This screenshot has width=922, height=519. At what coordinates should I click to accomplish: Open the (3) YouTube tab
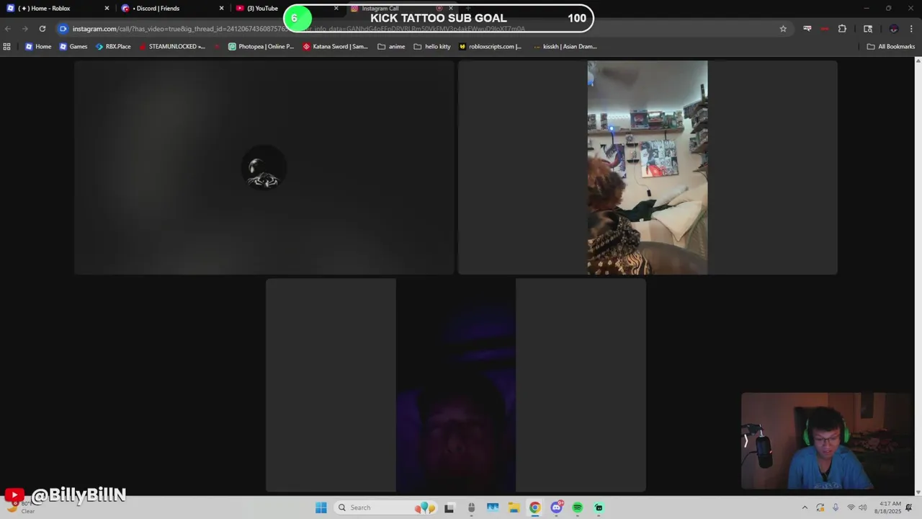click(288, 9)
